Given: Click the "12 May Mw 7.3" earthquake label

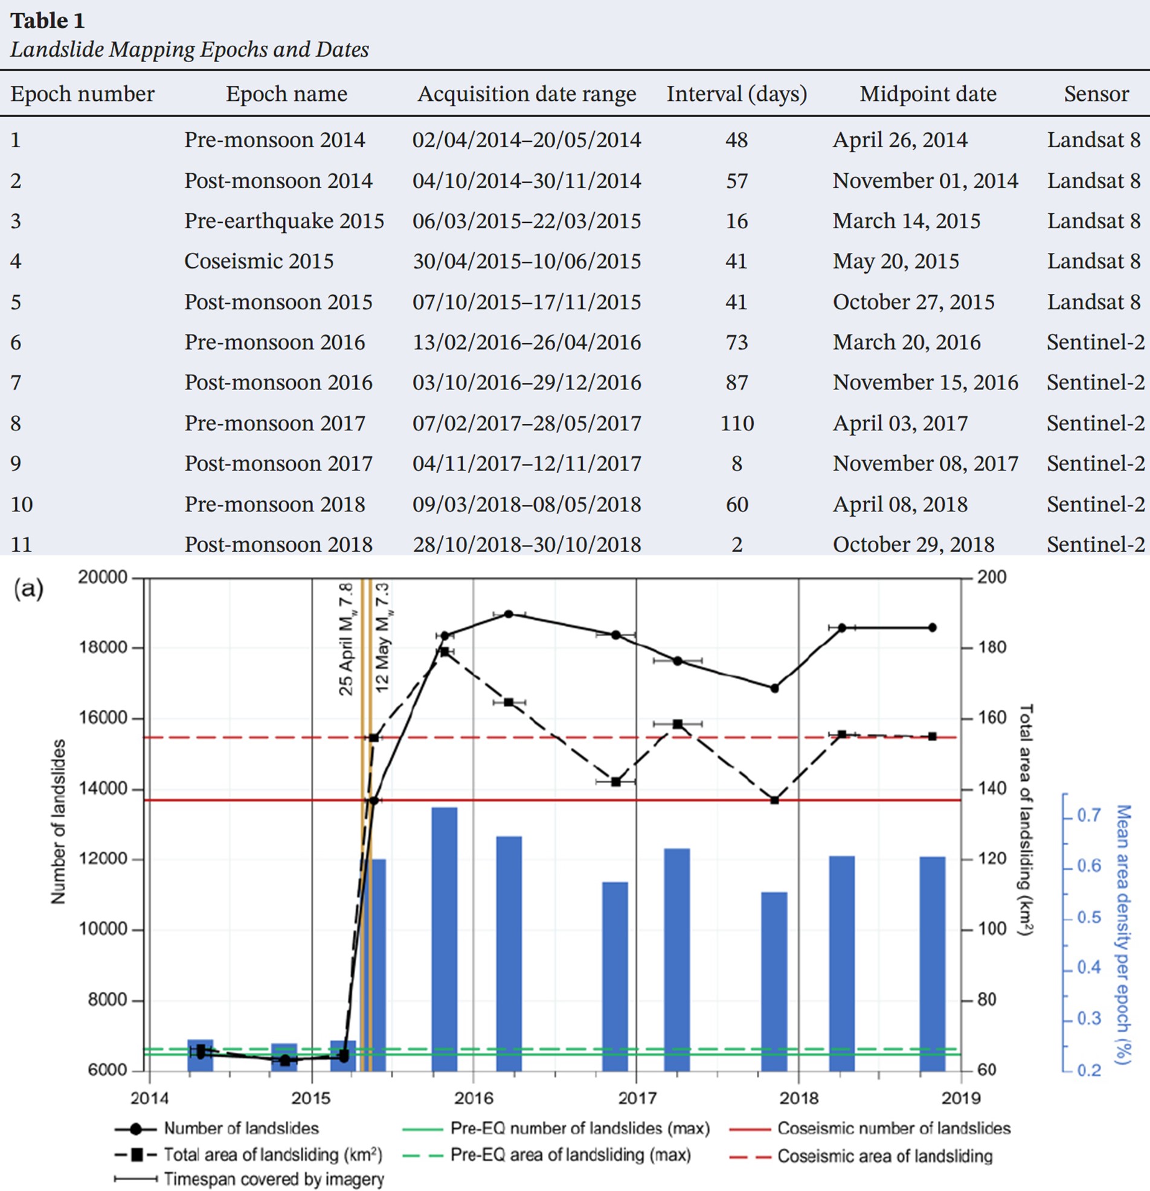Looking at the screenshot, I should (382, 637).
